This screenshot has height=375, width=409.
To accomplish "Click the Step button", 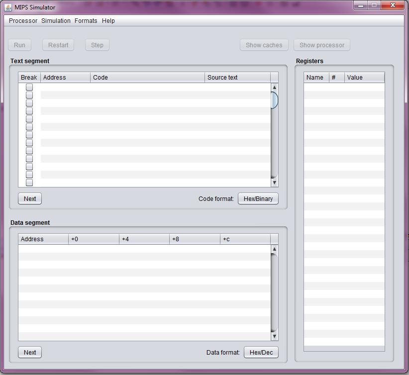I will (97, 45).
